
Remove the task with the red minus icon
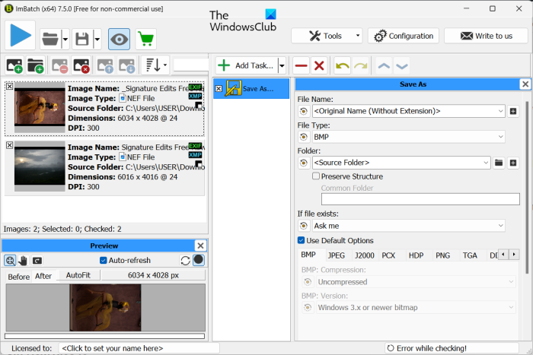tap(302, 65)
